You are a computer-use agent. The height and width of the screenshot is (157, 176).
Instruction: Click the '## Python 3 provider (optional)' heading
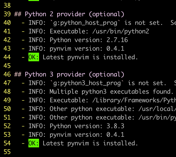tap(69, 74)
